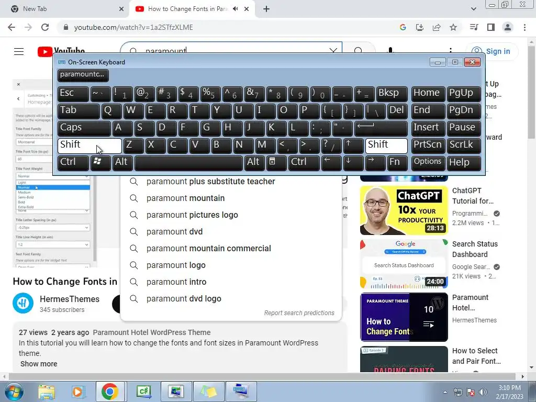Click the Chrome back arrow

12,27
